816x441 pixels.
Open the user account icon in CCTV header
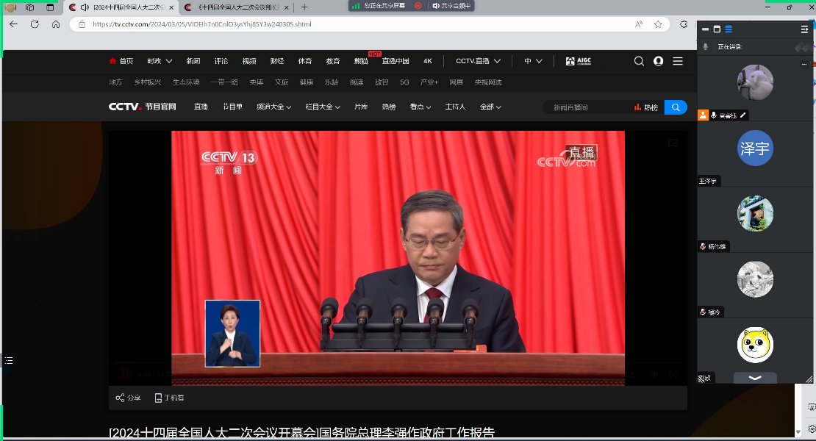coord(658,61)
